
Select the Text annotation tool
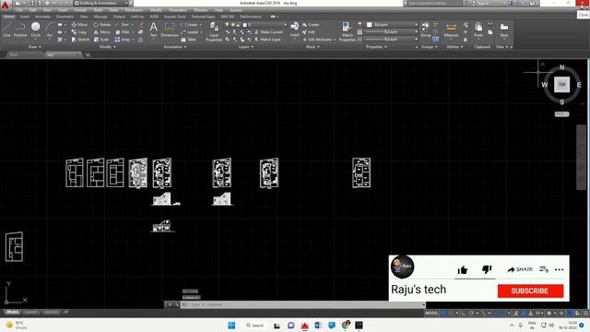154,30
